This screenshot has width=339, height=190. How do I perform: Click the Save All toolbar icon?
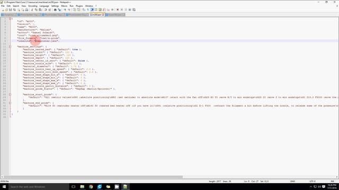[14, 9]
